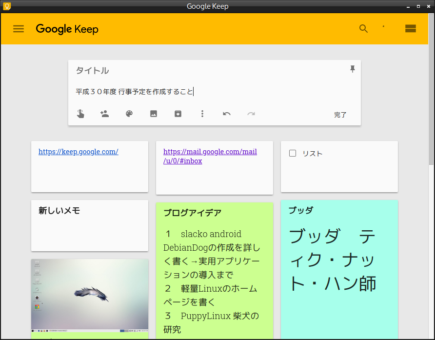Follow the mail.google.com inbox link
This screenshot has width=435, height=340.
click(x=210, y=156)
